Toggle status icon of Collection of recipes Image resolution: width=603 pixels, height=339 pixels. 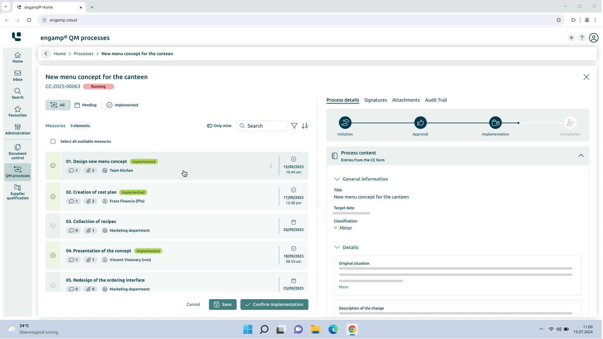pos(53,226)
